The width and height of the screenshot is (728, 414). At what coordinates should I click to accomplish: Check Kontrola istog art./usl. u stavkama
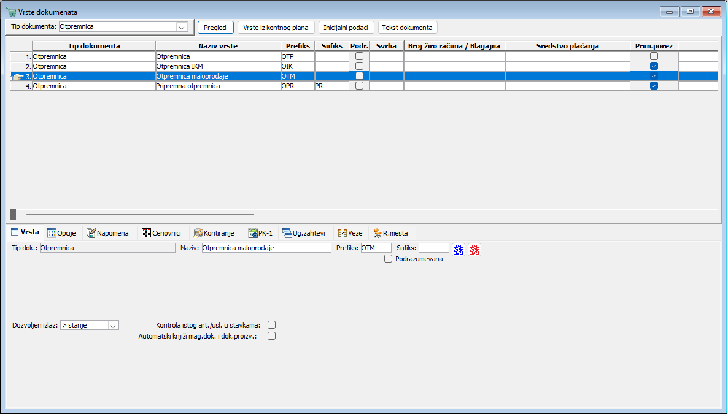(271, 325)
